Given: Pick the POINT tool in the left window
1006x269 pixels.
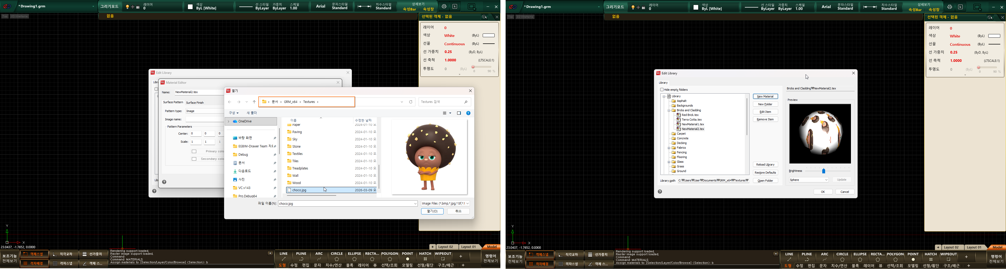Looking at the screenshot, I should (407, 256).
